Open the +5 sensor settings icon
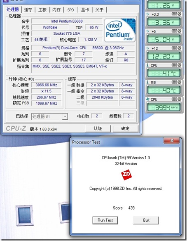The width and height of the screenshot is (187, 241). pos(174,31)
